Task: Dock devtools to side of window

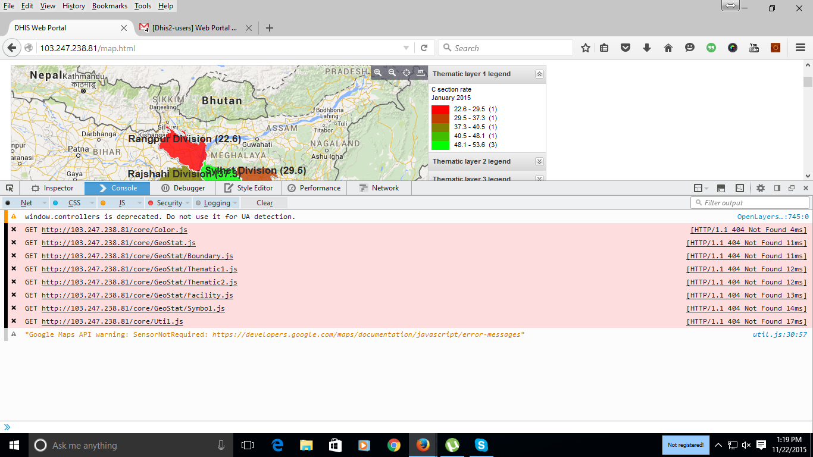Action: pyautogui.click(x=777, y=188)
